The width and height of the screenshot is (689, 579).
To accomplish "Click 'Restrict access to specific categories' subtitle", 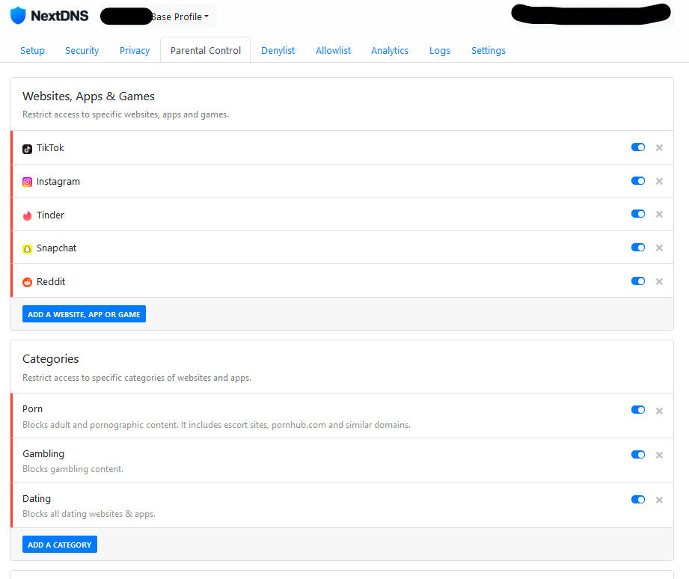I will [137, 378].
